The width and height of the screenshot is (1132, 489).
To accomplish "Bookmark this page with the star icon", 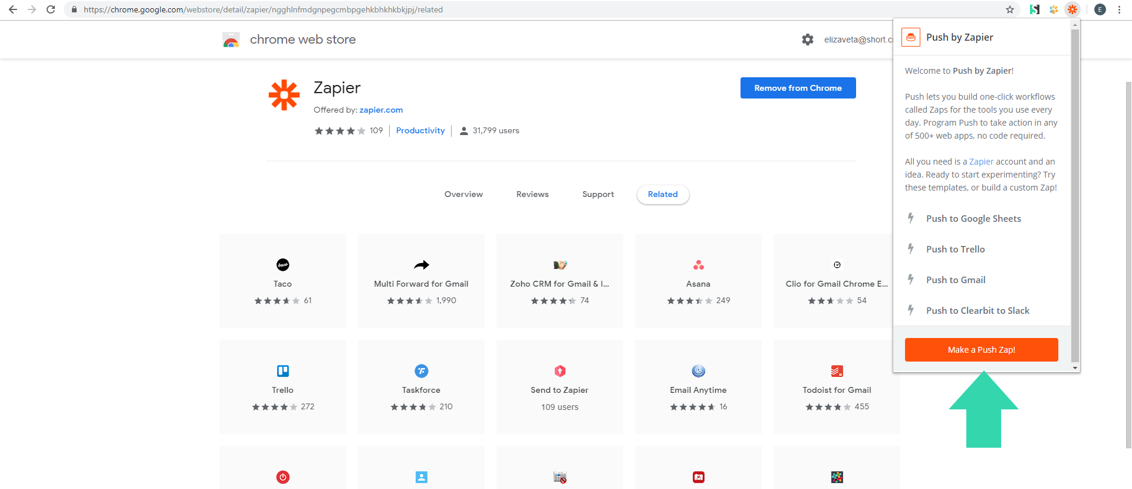I will pyautogui.click(x=1010, y=9).
